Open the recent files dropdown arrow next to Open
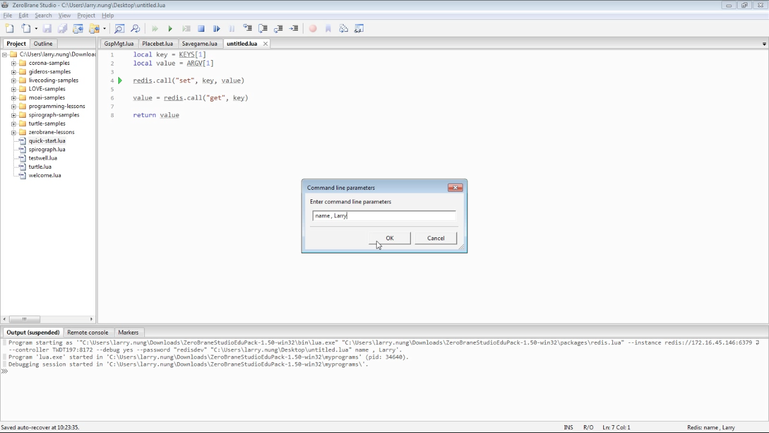Viewport: 769px width, 433px height. pyautogui.click(x=36, y=29)
